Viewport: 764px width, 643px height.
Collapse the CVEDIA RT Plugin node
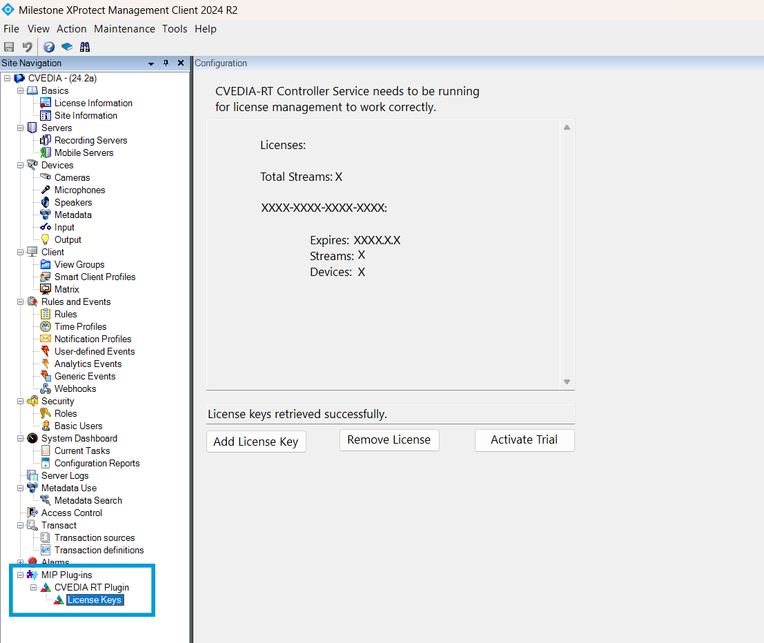coord(33,587)
